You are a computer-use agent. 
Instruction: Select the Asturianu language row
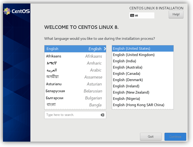point(75,84)
